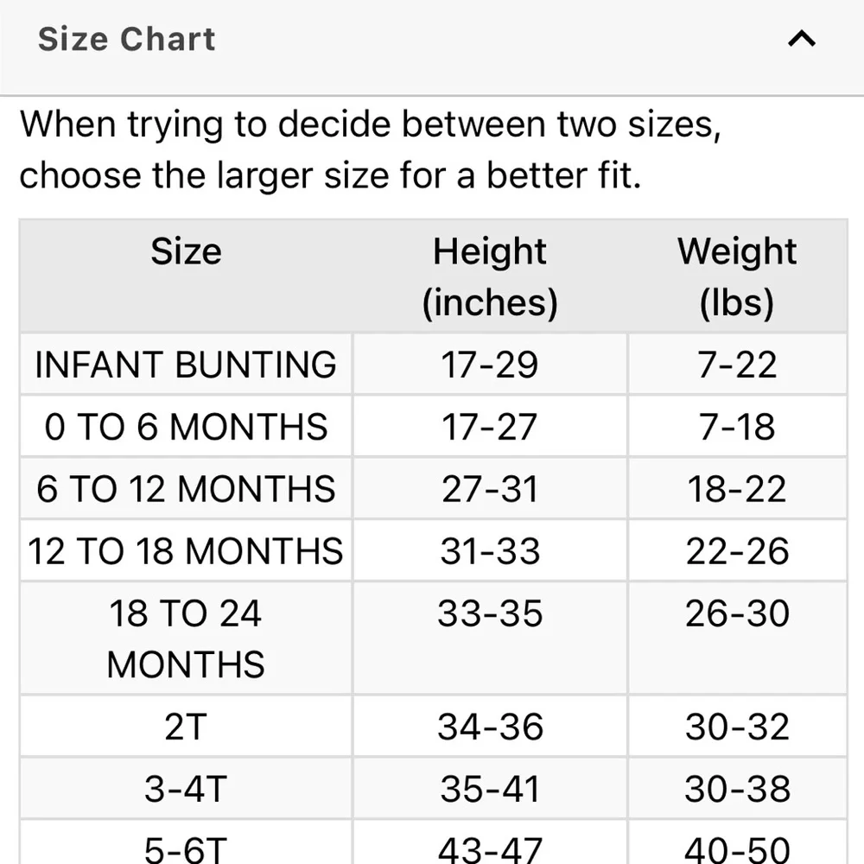
Task: Click the 22-26 weight value
Action: 737,551
